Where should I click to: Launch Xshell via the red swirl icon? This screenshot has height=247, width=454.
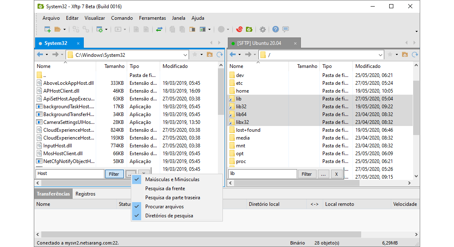pyautogui.click(x=239, y=29)
